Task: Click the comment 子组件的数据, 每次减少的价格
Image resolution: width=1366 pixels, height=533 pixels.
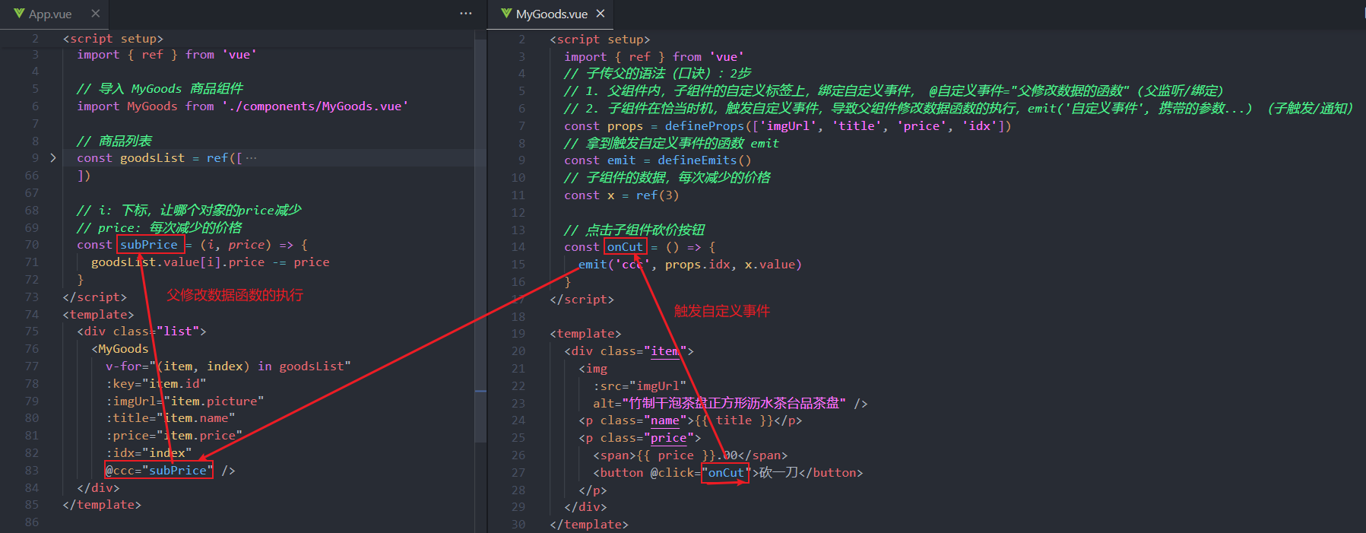Action: click(x=667, y=178)
